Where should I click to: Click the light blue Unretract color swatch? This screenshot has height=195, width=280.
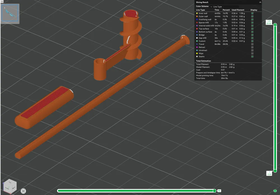197,50
